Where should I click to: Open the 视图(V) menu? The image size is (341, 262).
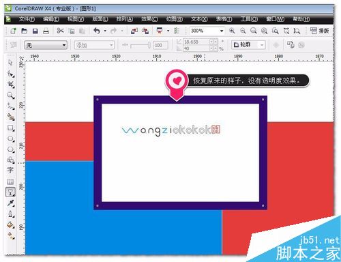coord(76,19)
